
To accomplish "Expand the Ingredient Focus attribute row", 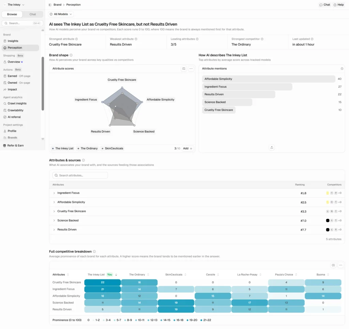I will 54,193.
